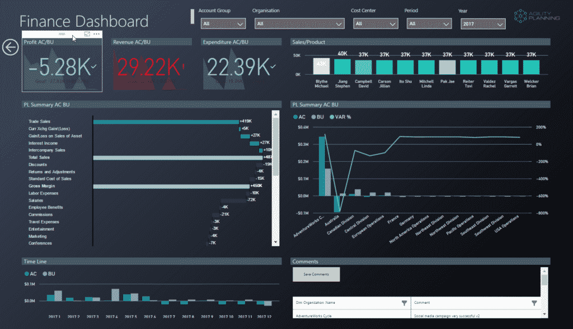Click the Profit card drag handle
The image size is (573, 329).
(62, 34)
